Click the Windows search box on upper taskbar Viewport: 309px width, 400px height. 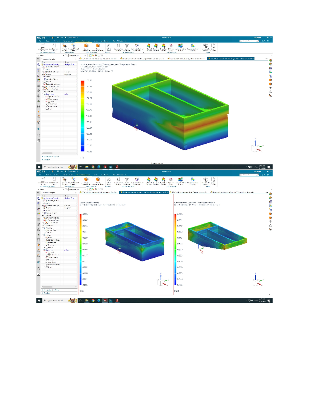click(55, 167)
